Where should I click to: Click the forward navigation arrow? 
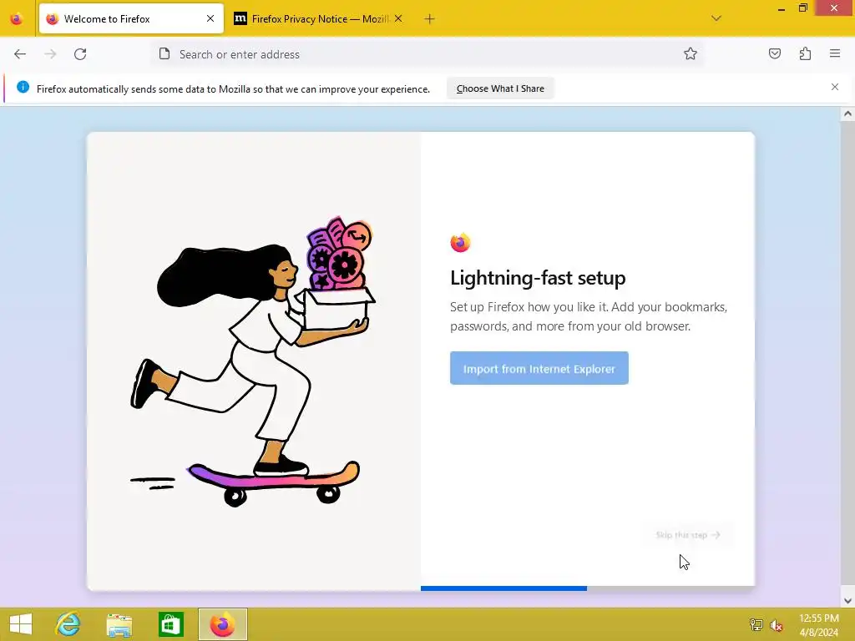[50, 54]
